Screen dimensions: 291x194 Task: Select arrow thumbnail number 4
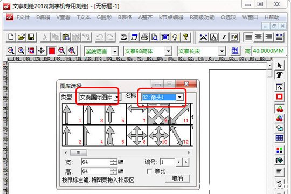point(94,135)
